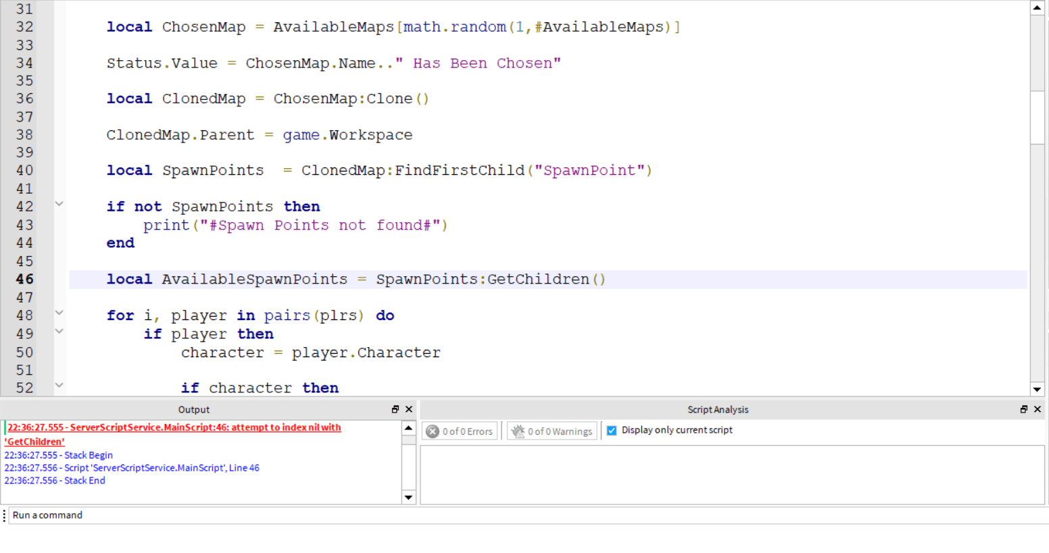1049x553 pixels.
Task: Click the Output scrollbar down arrow
Action: point(408,497)
